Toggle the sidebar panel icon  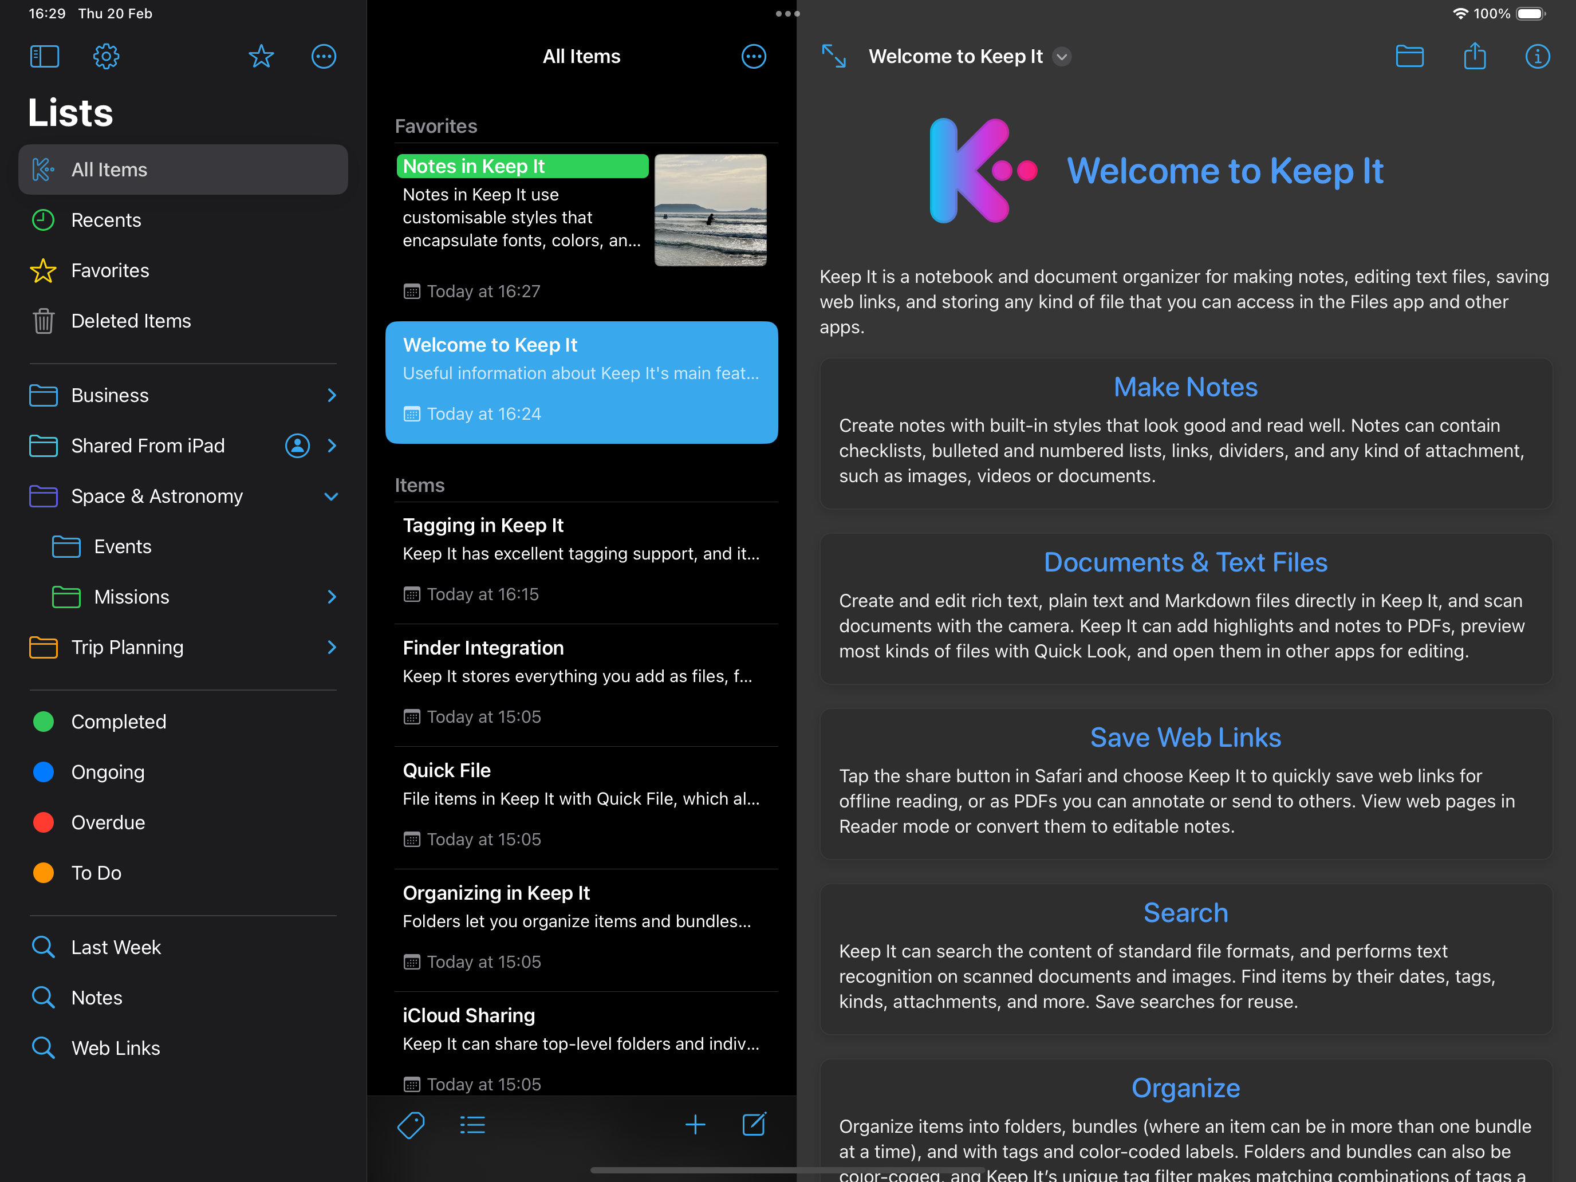click(44, 56)
